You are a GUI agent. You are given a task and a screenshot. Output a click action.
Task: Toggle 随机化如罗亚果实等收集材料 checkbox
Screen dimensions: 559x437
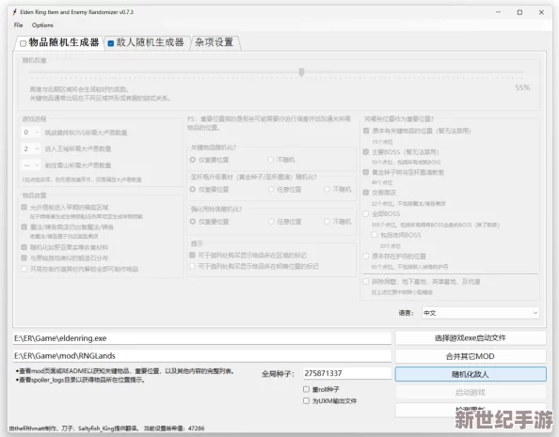click(x=24, y=247)
